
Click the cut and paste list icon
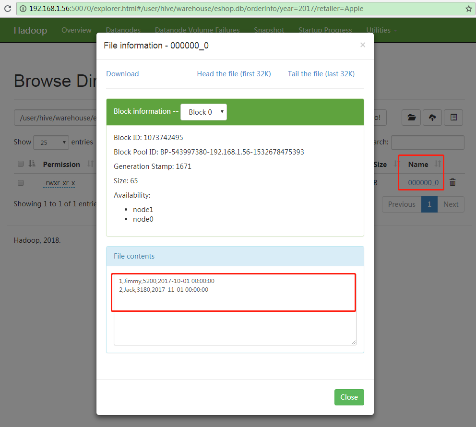coord(453,118)
